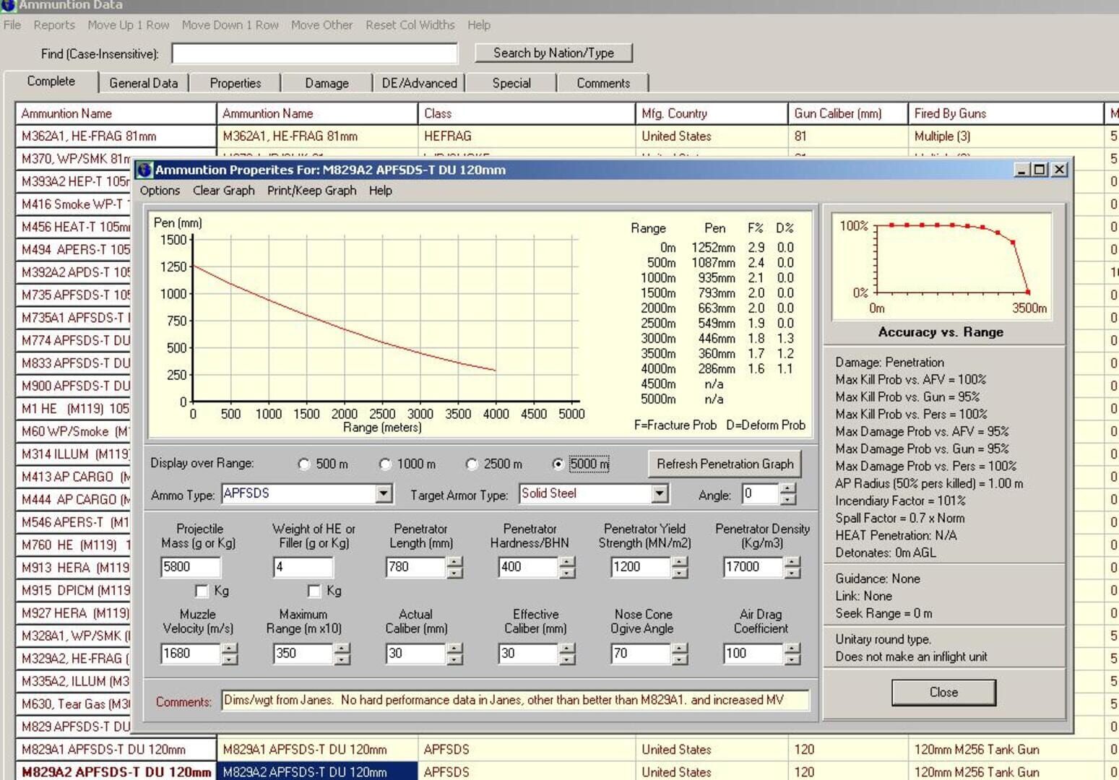The height and width of the screenshot is (780, 1119).
Task: Click the Search by Nation/Type button
Action: click(x=554, y=52)
